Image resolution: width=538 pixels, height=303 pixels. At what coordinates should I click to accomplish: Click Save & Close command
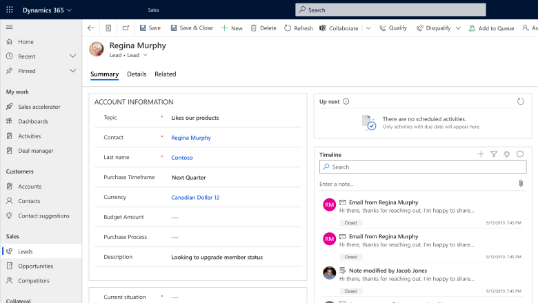click(192, 28)
